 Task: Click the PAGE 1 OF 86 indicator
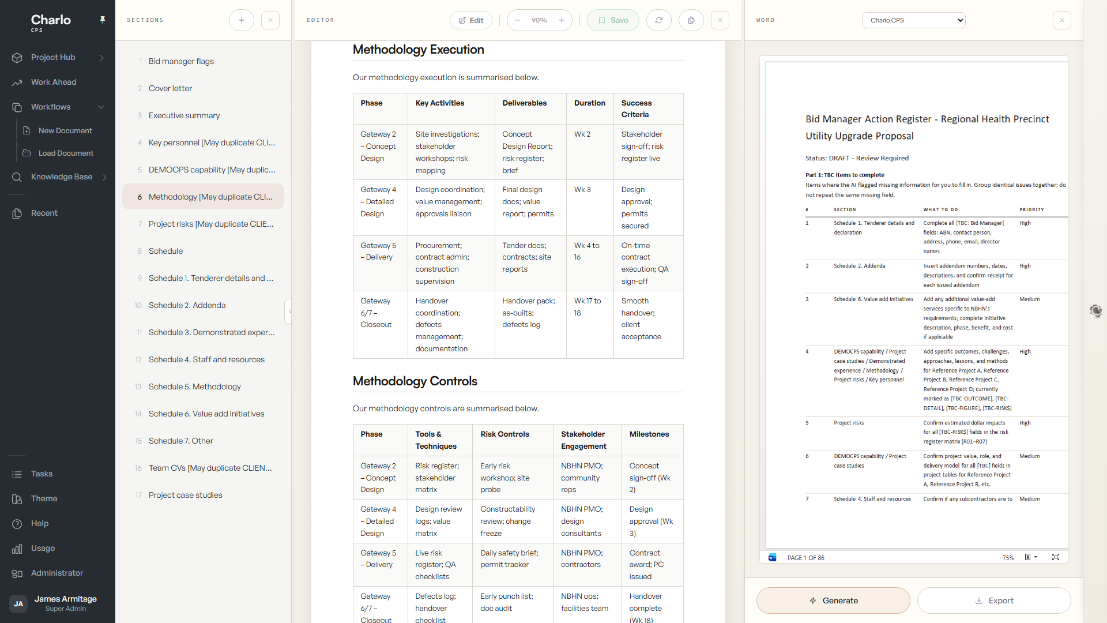805,558
